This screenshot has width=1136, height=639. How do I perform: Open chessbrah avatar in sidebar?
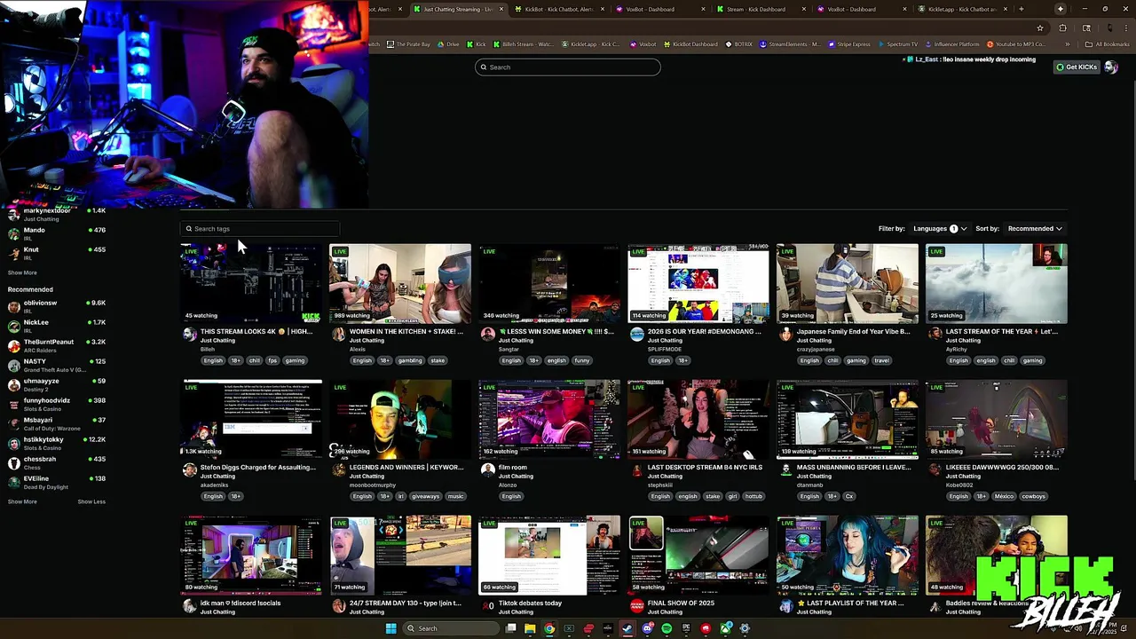click(13, 463)
